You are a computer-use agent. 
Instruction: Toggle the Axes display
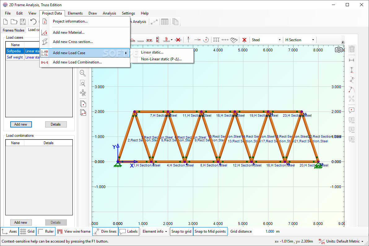click(x=9, y=231)
